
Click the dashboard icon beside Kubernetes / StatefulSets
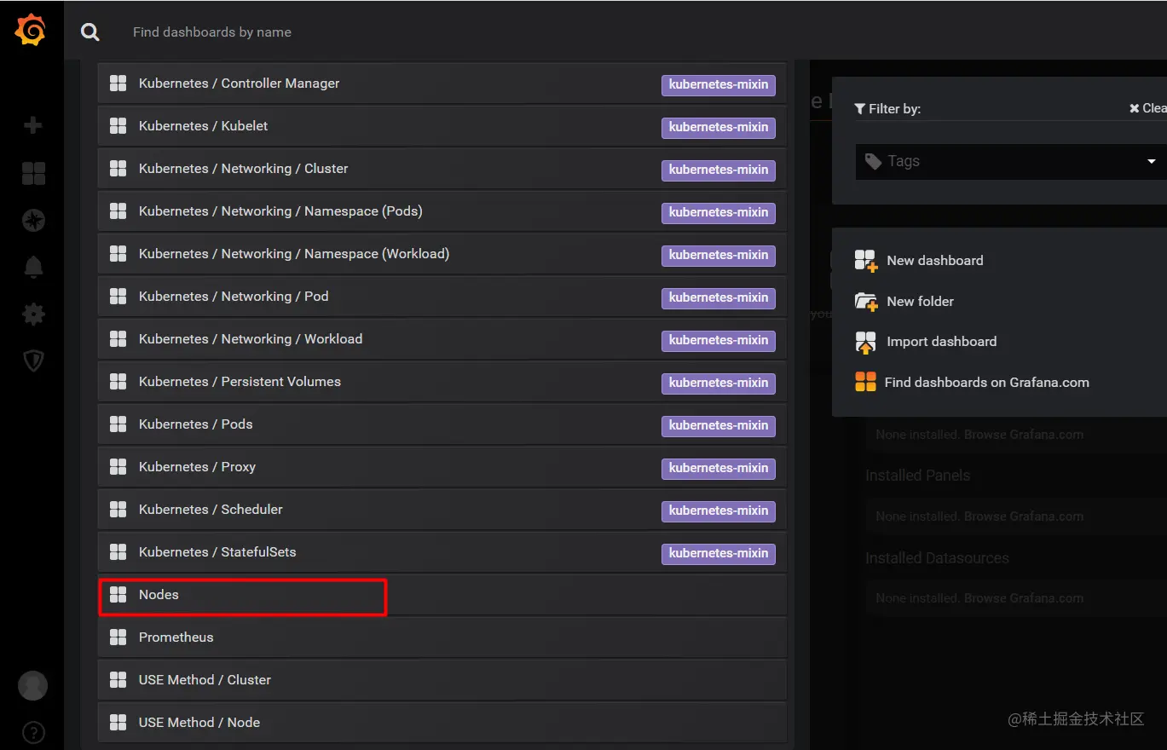click(118, 552)
